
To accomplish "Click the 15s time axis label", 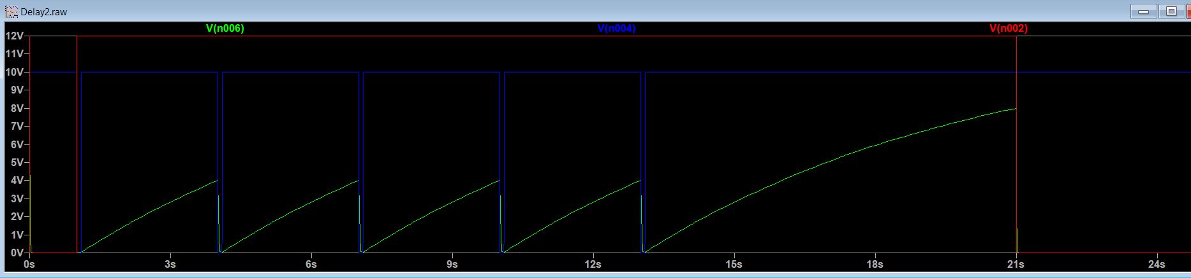I will click(x=734, y=264).
